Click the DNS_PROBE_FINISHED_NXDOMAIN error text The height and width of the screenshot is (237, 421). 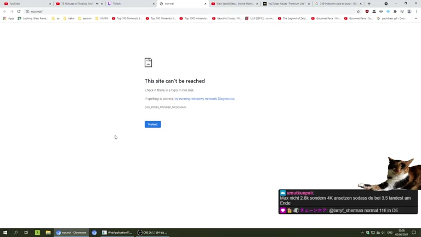166,107
